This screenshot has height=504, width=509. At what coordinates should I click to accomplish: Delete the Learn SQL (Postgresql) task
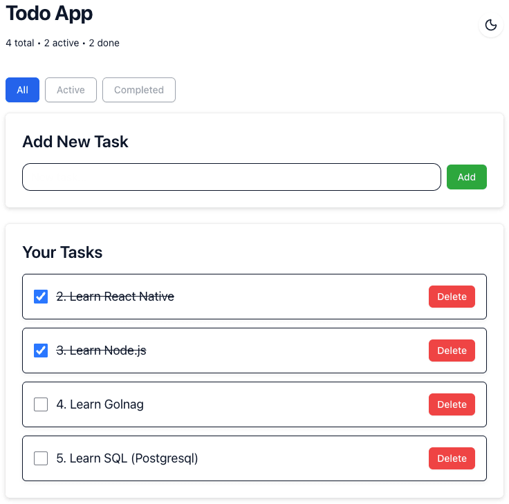(452, 458)
